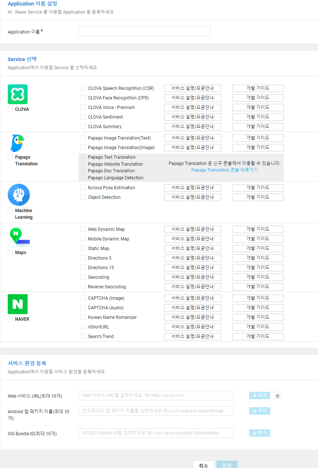Focus the iOS Bundle ID input field

[x=156, y=433]
